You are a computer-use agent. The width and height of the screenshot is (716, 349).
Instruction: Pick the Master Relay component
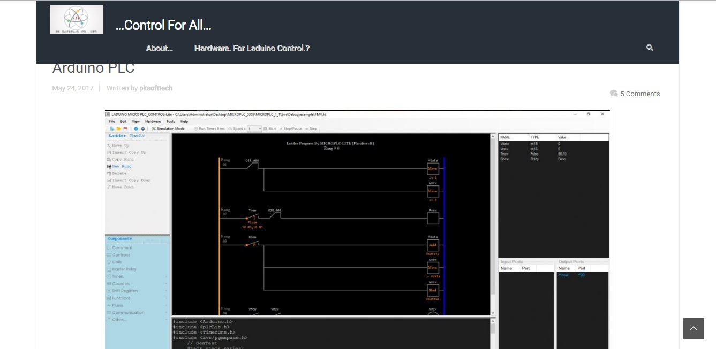click(x=122, y=269)
